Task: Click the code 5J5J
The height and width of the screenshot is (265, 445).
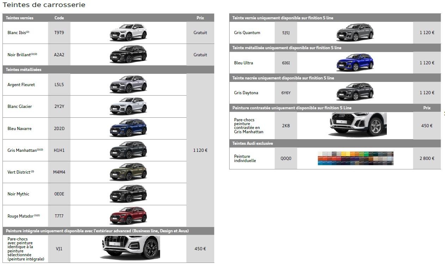Action: click(286, 33)
